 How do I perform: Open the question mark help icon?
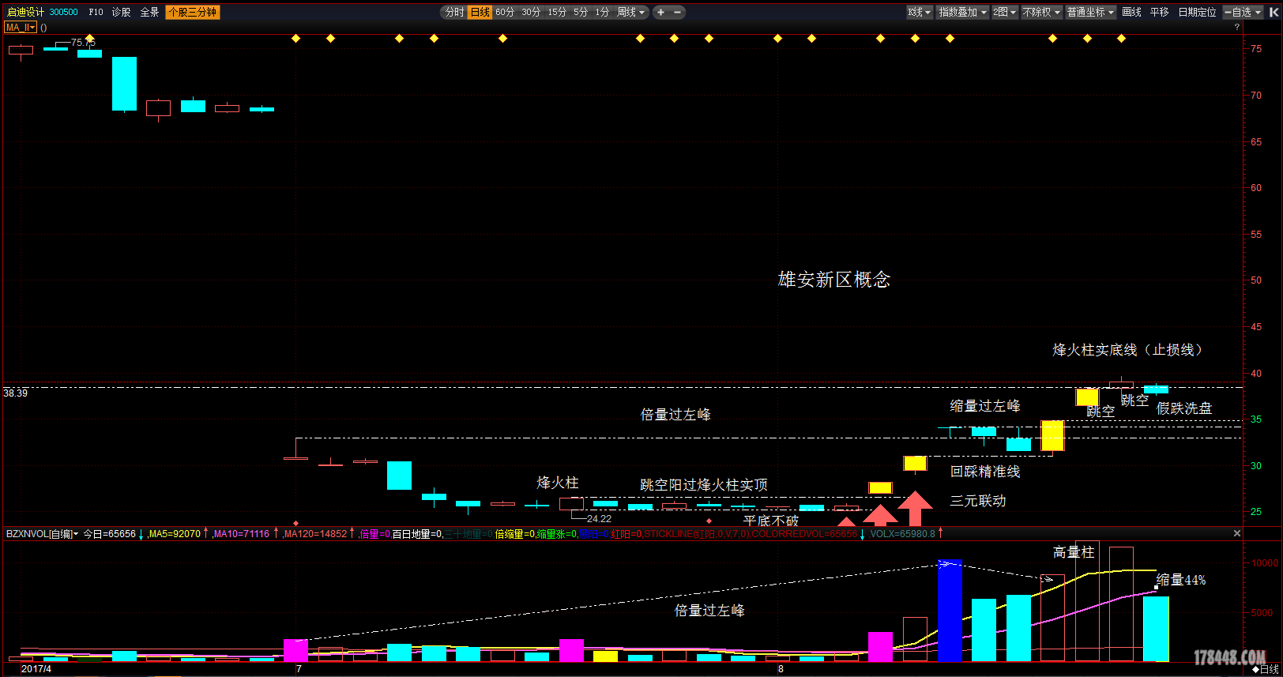(1236, 27)
